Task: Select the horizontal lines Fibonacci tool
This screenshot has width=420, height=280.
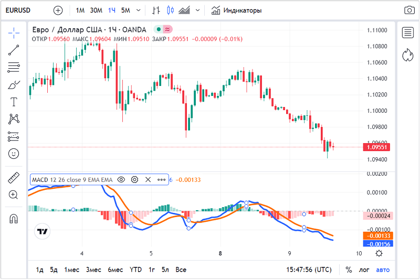Action: click(x=14, y=68)
